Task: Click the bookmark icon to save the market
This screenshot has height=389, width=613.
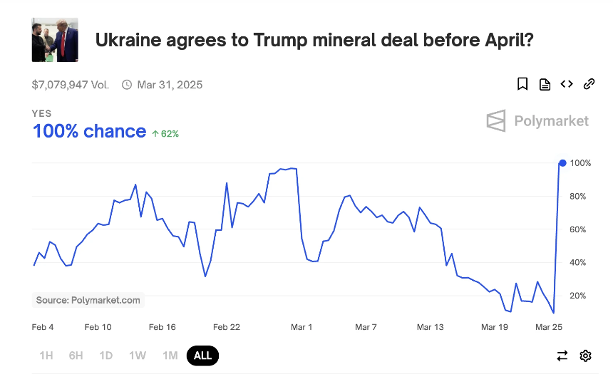Action: 522,84
